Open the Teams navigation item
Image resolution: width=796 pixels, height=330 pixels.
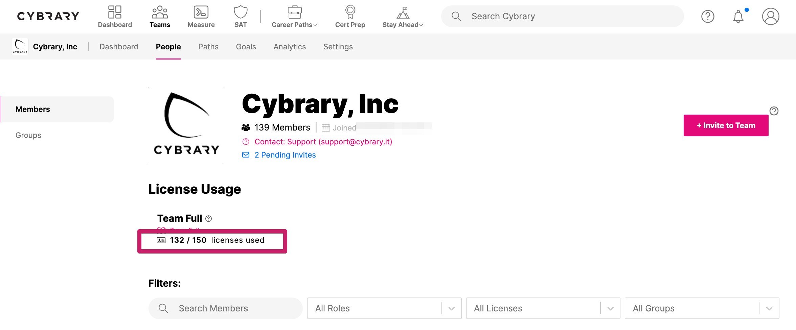[x=160, y=16]
